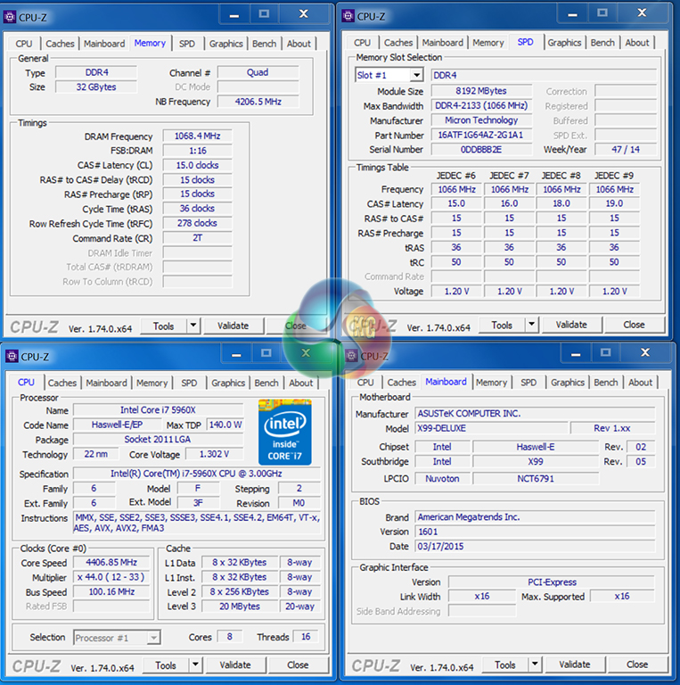Screen dimensions: 680x685
Task: Click the CAS# Latency value 15.0 clocks
Action: [197, 165]
